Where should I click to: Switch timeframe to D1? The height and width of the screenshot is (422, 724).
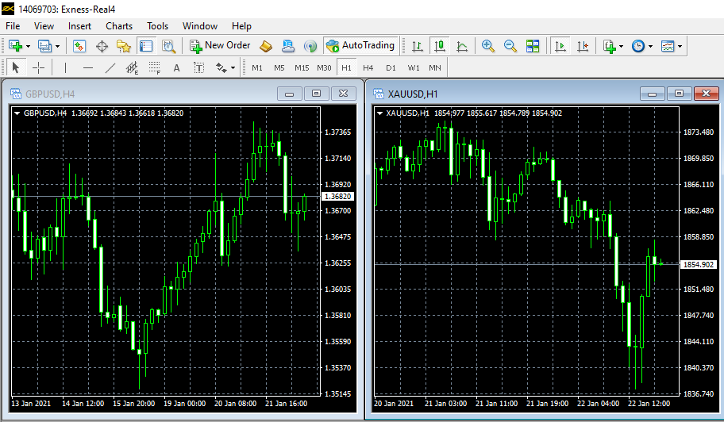click(x=391, y=67)
